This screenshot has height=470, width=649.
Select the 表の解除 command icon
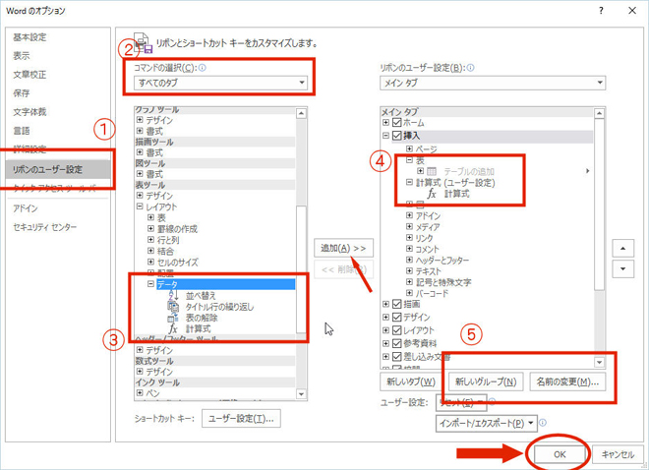click(x=173, y=319)
